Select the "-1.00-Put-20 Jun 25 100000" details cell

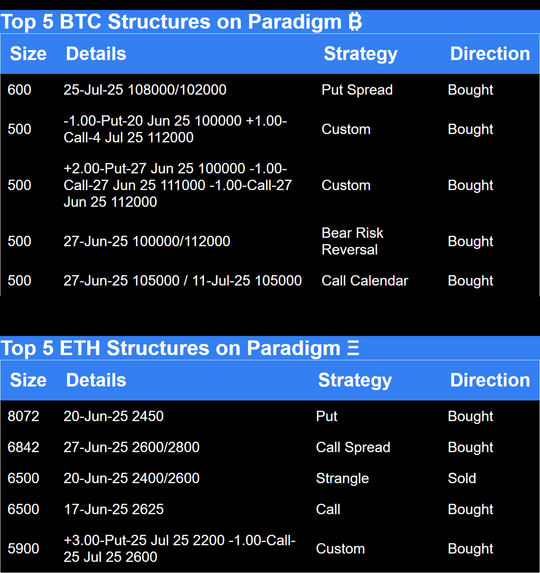175,129
